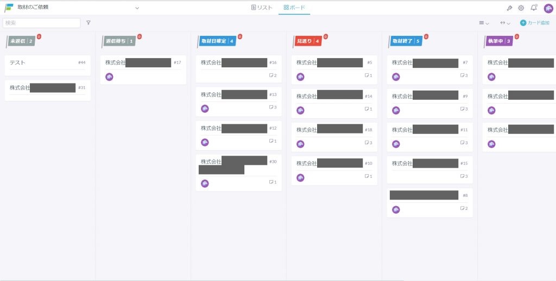Screen dimensions: 556x281
Task: Click the app logo next to 取材のご依頼
Action: point(9,8)
